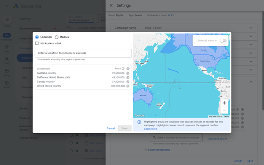Viewport: 264px width, 165px height.
Task: Click Cancel in the Settings panel
Action: click(x=238, y=161)
